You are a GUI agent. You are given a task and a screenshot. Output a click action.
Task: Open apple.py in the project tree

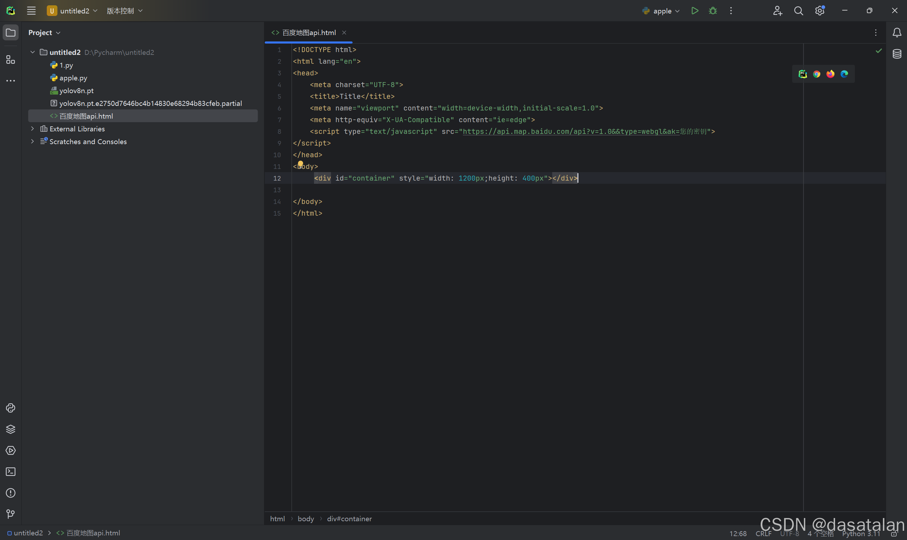(73, 78)
